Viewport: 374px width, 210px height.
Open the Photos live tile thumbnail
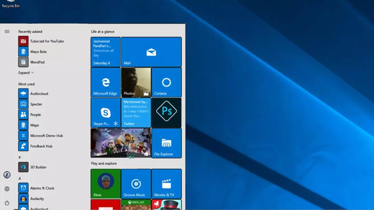[x=136, y=82]
